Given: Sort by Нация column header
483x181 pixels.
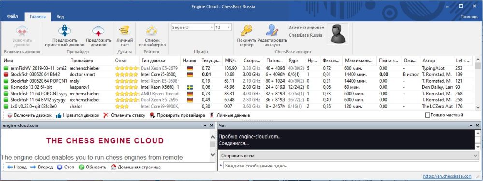Looking at the screenshot, I should pos(190,61).
